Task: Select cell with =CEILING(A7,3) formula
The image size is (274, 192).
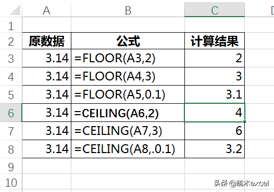Action: 128,131
